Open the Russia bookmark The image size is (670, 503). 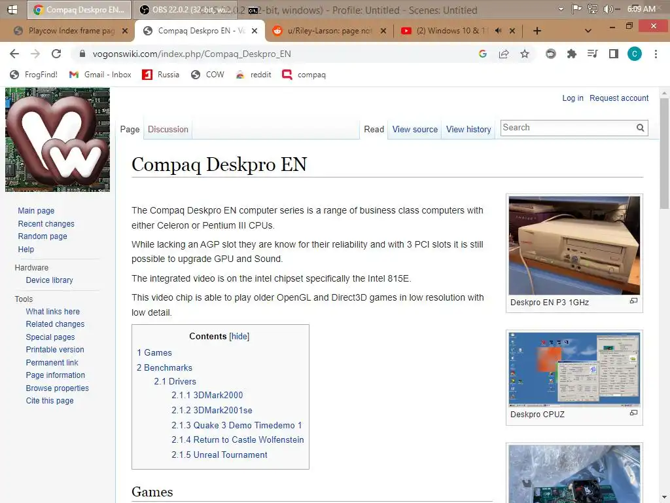[161, 75]
